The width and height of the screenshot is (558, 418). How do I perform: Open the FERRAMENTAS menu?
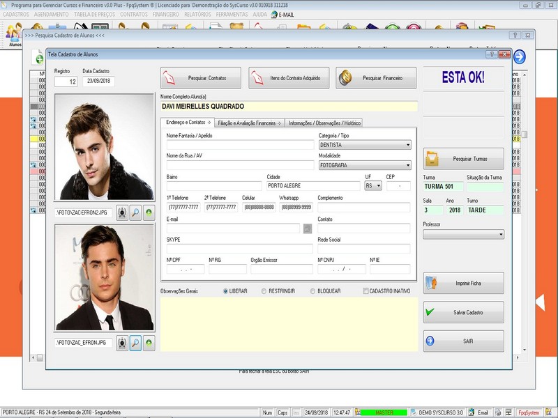[232, 15]
